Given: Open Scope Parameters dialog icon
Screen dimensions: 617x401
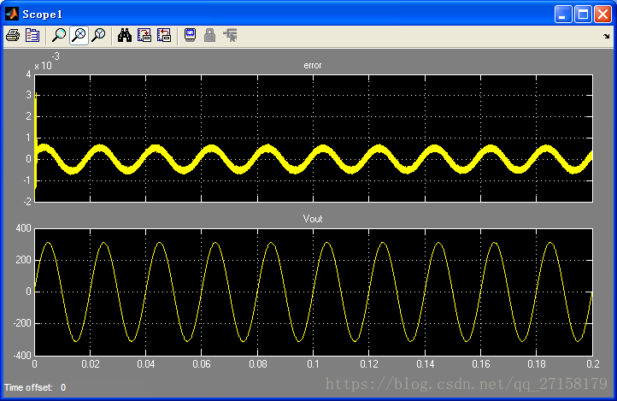Looking at the screenshot, I should (32, 35).
